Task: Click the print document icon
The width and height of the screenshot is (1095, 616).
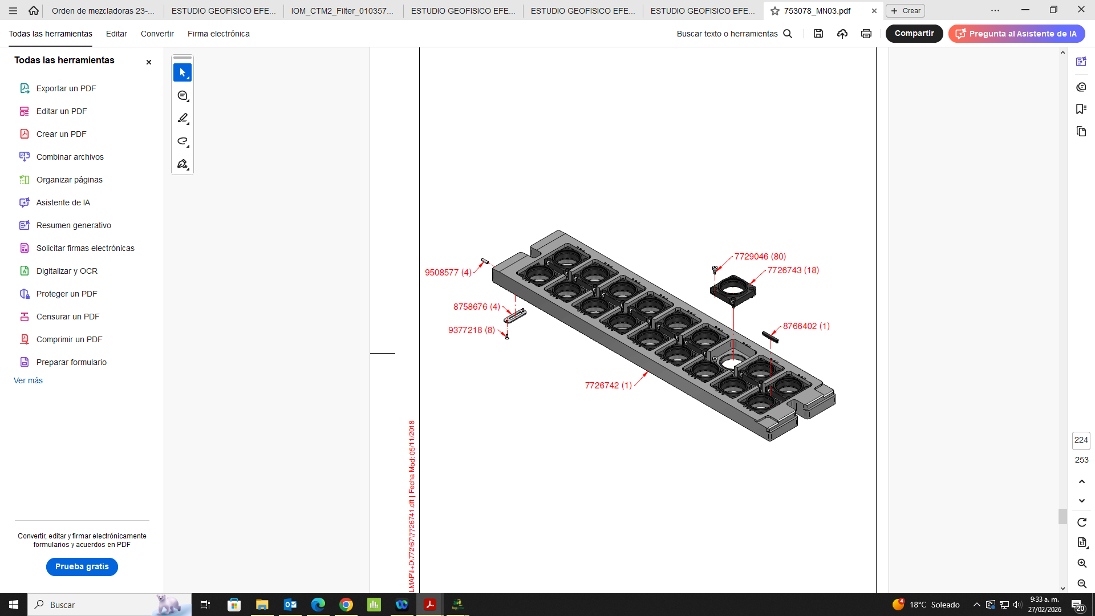Action: coord(866,34)
